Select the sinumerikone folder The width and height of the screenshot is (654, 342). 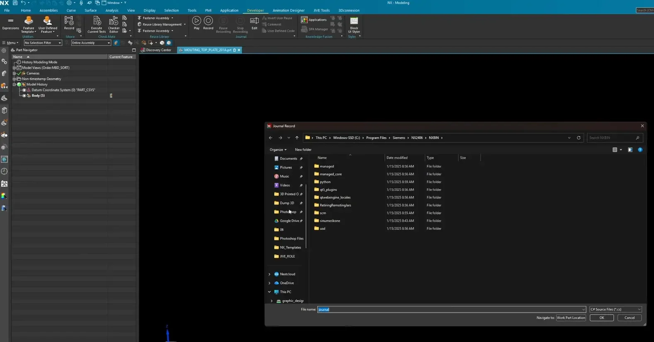330,221
